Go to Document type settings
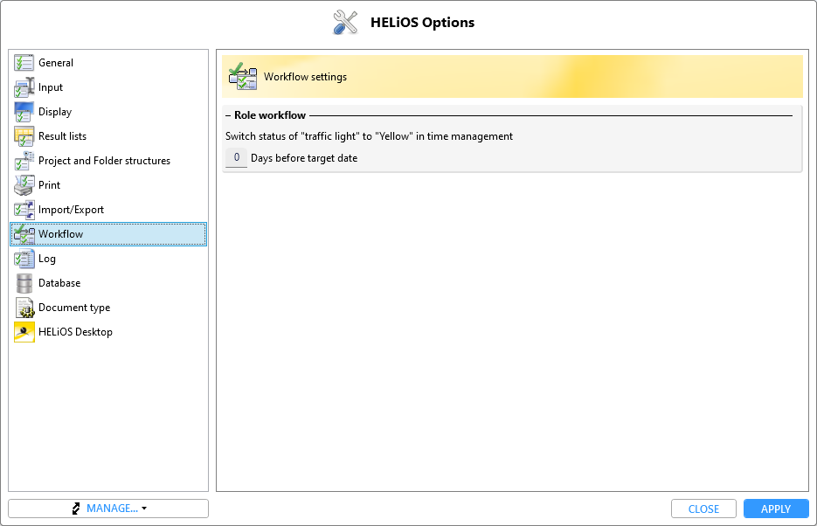The image size is (817, 526). click(x=74, y=308)
